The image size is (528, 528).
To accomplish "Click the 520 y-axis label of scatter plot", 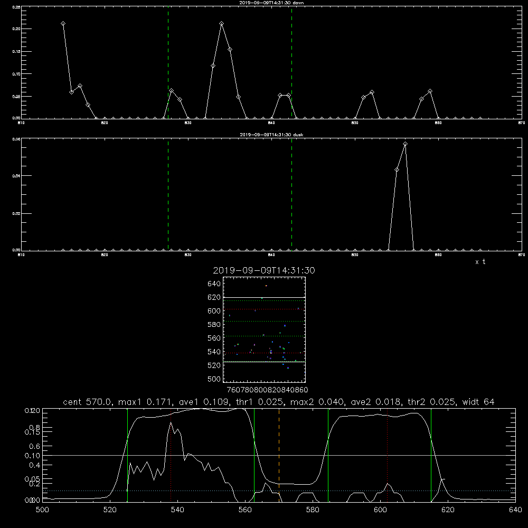I will click(214, 365).
